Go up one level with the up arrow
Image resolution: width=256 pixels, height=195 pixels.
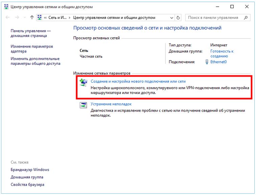(32, 18)
